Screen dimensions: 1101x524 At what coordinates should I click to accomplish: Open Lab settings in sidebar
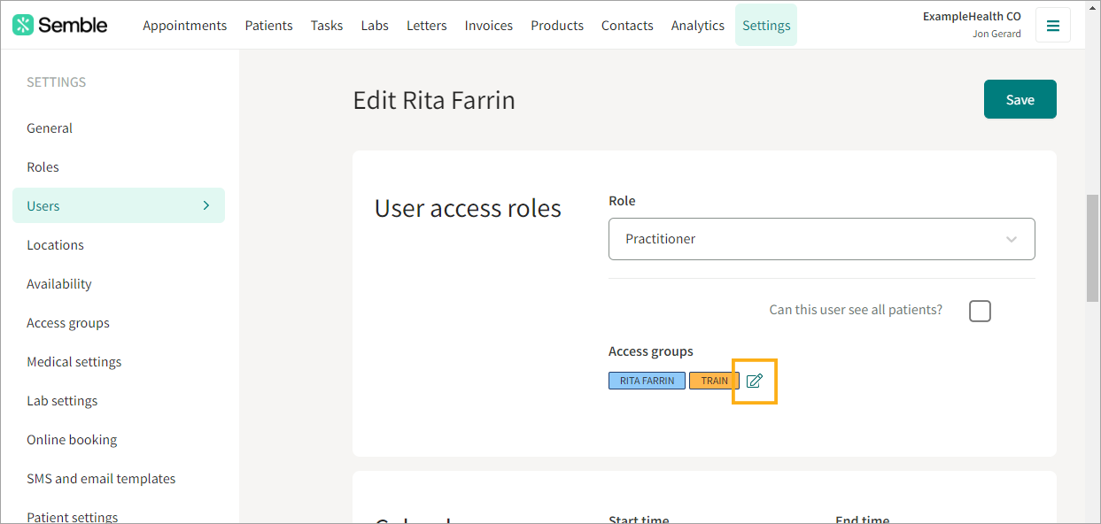tap(62, 401)
